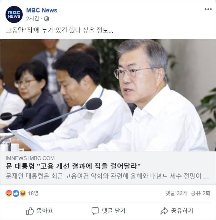Open the MBC News page name link
The height and width of the screenshot is (220, 216).
click(42, 10)
